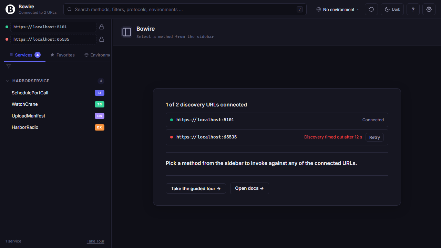Click Take the guided tour button
The height and width of the screenshot is (248, 441).
click(196, 188)
